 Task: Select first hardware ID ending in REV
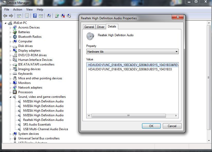(132, 65)
